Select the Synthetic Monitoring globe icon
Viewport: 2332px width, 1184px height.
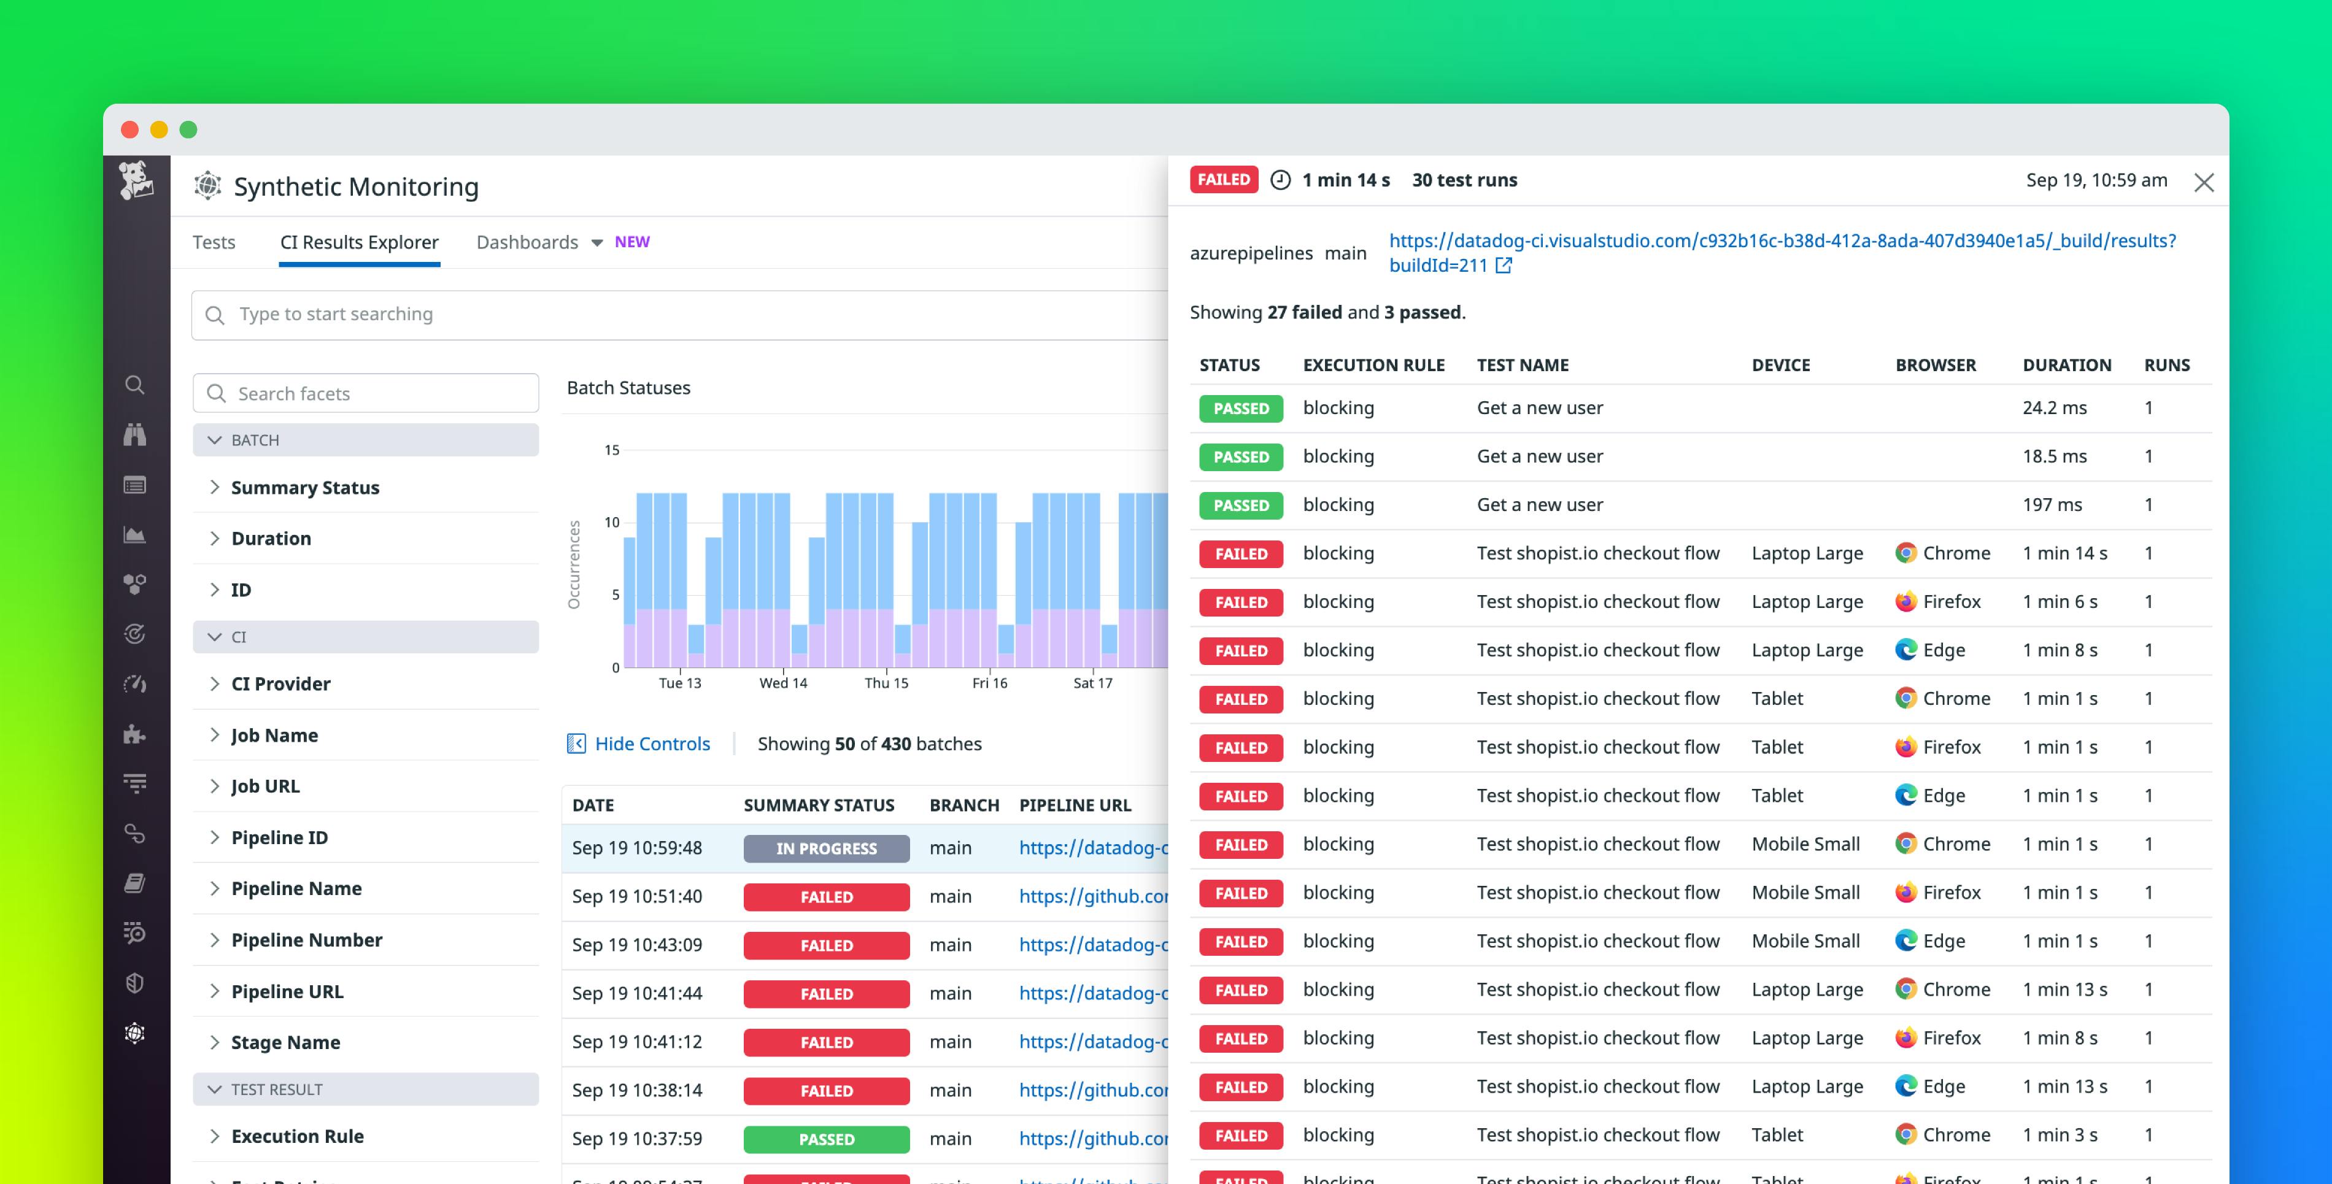click(x=134, y=1033)
